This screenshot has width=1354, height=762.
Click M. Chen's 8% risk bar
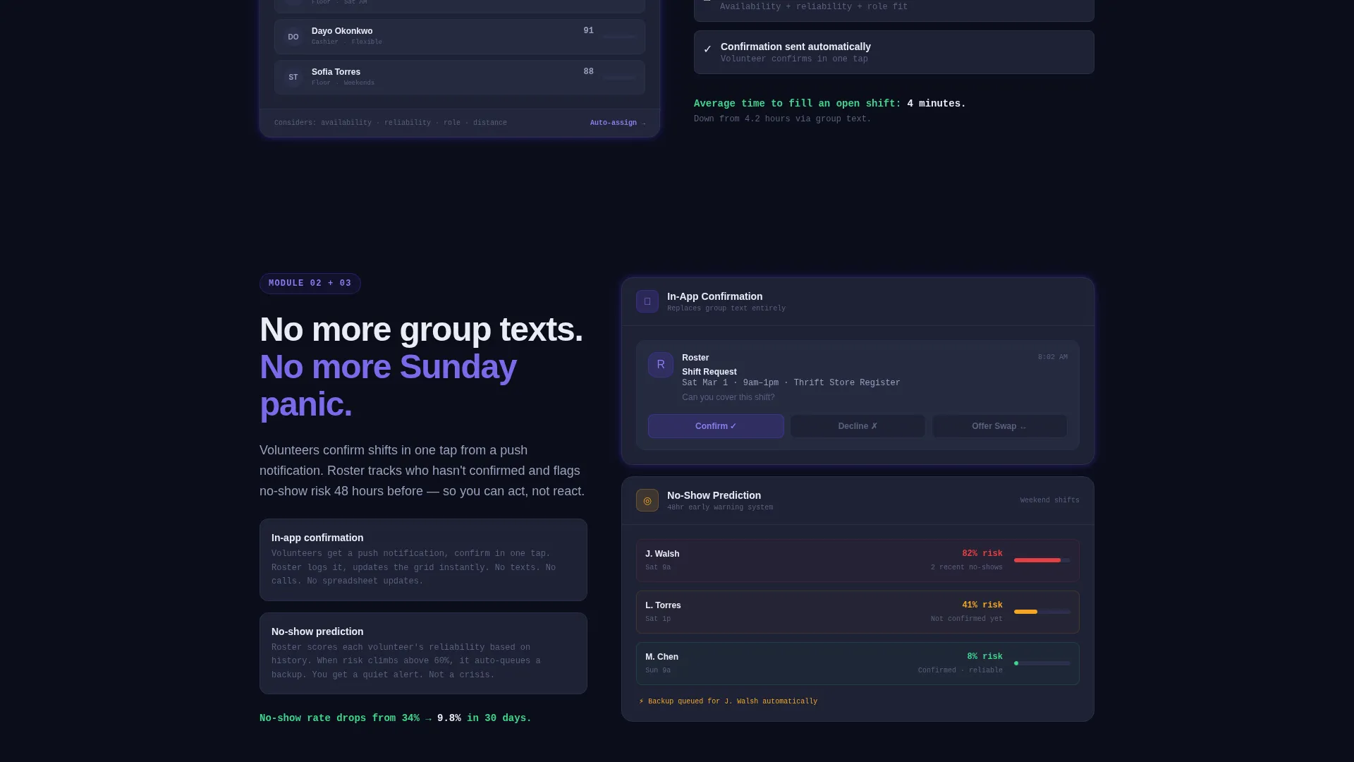click(1042, 663)
